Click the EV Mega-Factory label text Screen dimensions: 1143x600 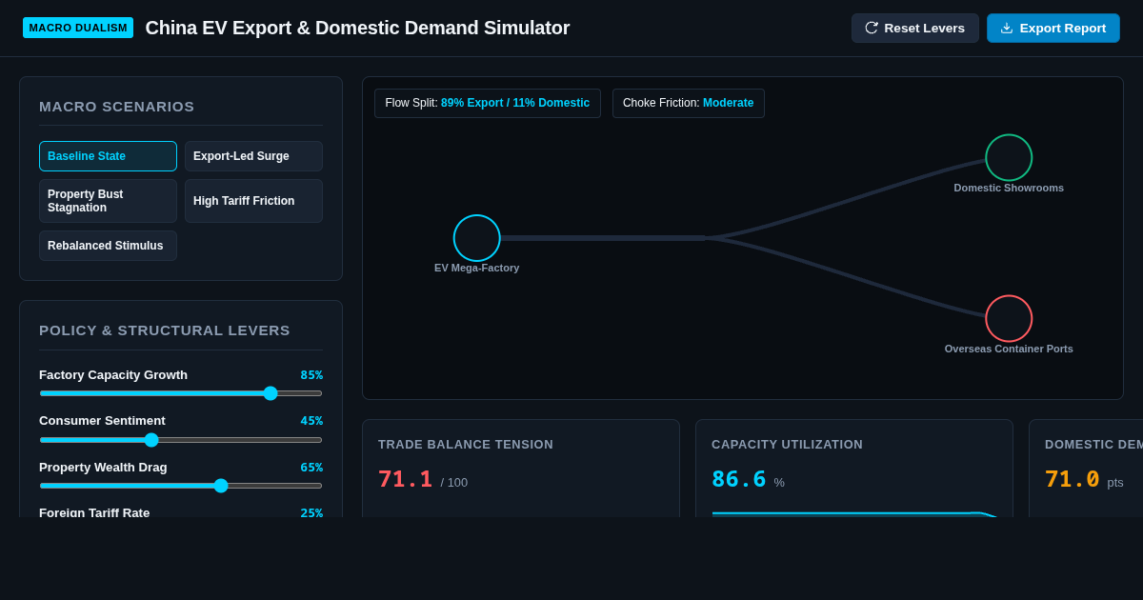point(477,268)
